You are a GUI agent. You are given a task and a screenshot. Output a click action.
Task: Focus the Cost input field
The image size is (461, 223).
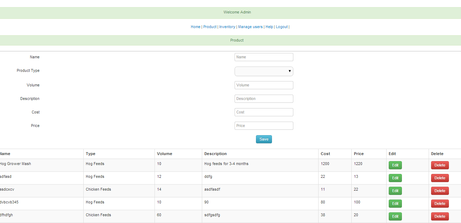264,112
